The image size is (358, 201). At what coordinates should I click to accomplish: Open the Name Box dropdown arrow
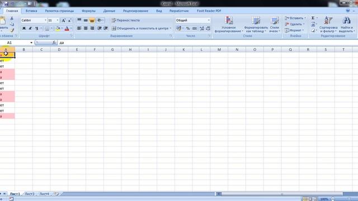(x=31, y=42)
